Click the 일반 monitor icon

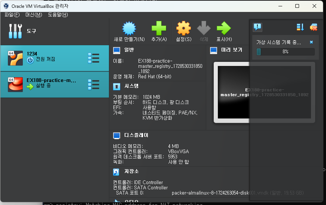tap(117, 50)
